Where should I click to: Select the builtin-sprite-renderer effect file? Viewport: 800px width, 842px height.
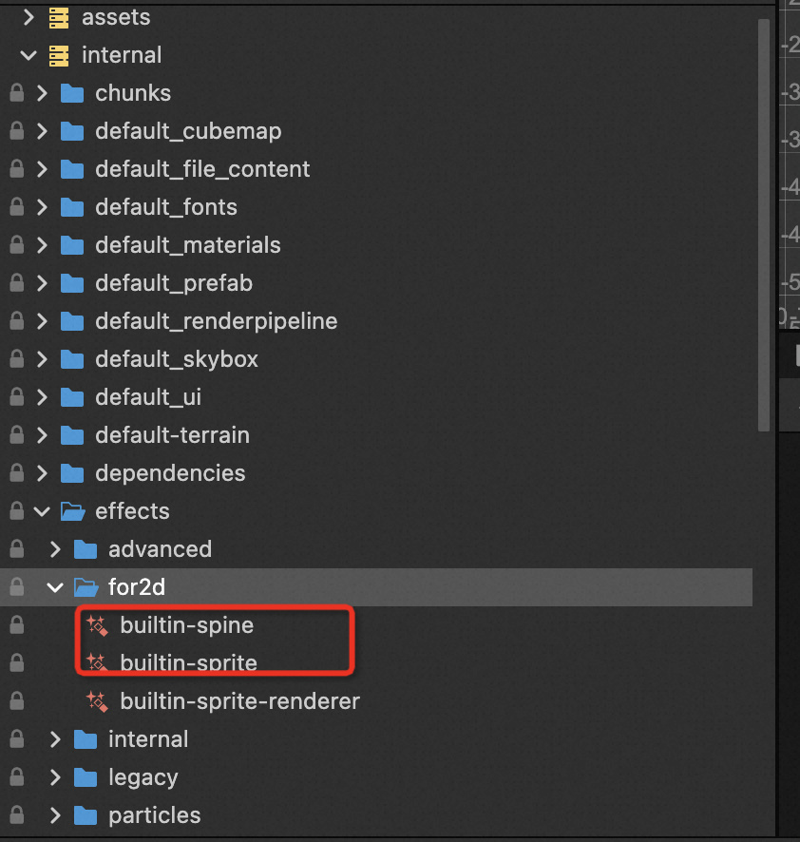(x=239, y=701)
